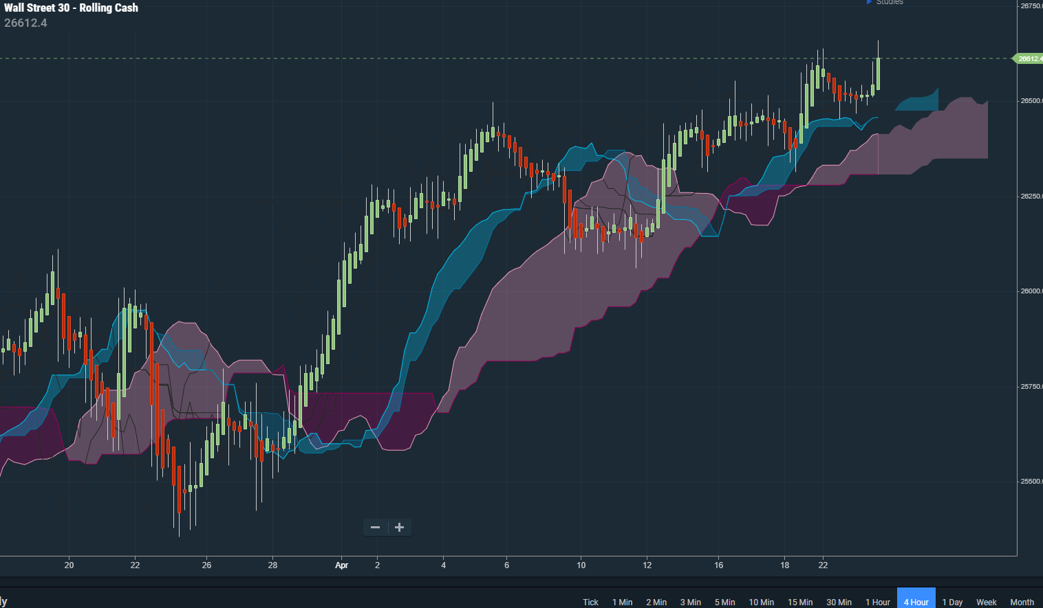Viewport: 1043px width, 608px height.
Task: Click the 26000 level on the price axis
Action: (x=1031, y=291)
